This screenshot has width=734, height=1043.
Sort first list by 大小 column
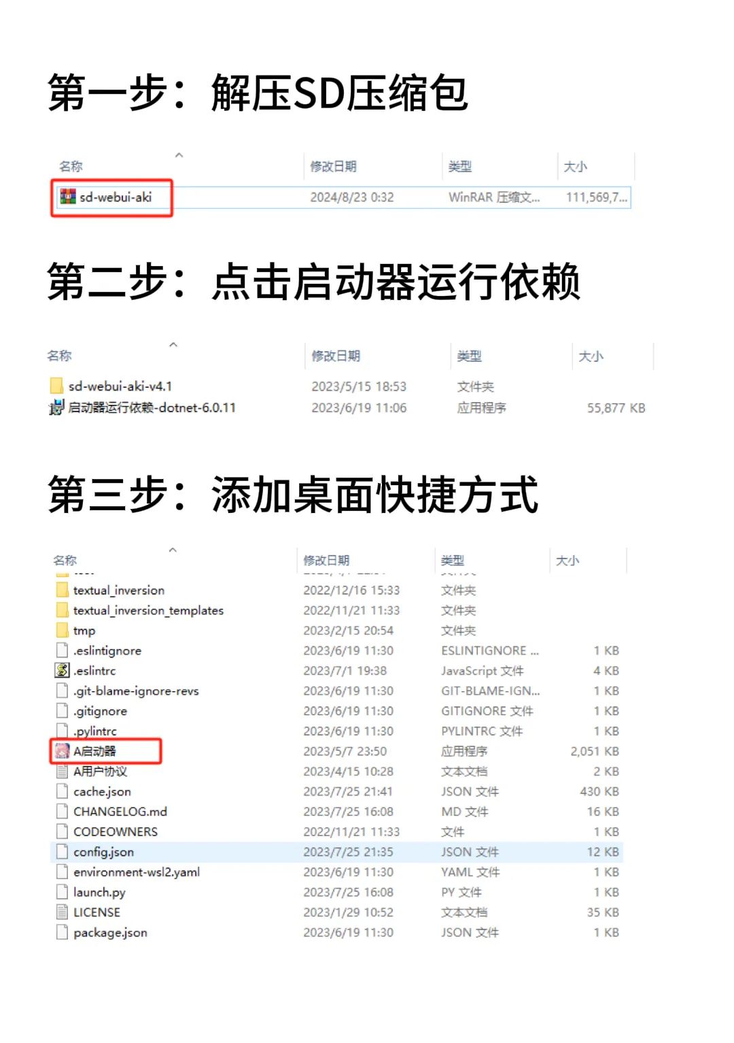575,167
